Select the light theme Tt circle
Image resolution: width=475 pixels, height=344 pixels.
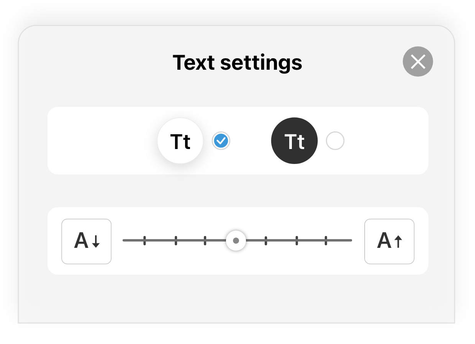point(180,141)
